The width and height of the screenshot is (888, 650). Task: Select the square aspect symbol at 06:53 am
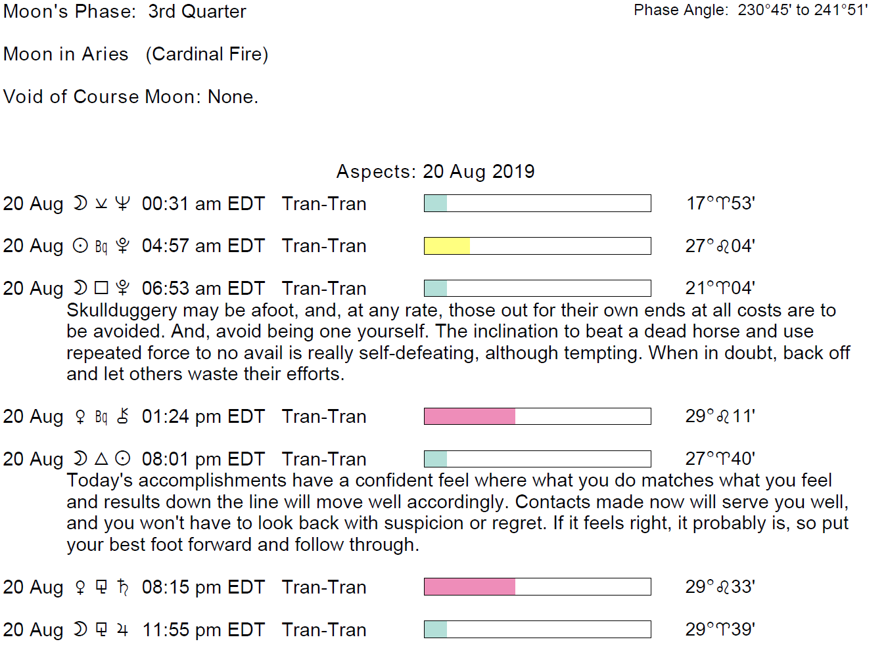click(x=101, y=288)
